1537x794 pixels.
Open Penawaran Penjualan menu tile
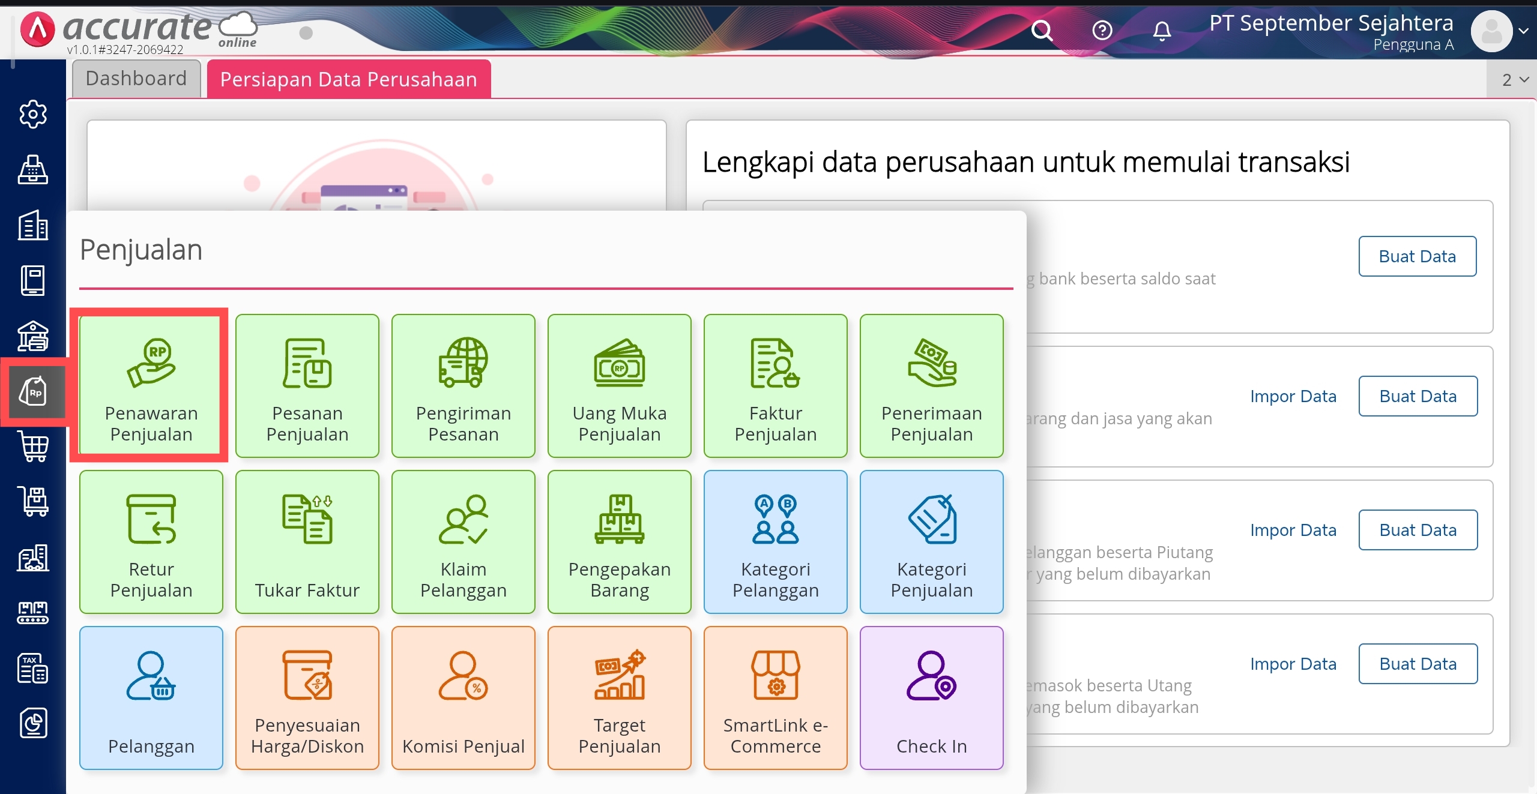(x=151, y=385)
